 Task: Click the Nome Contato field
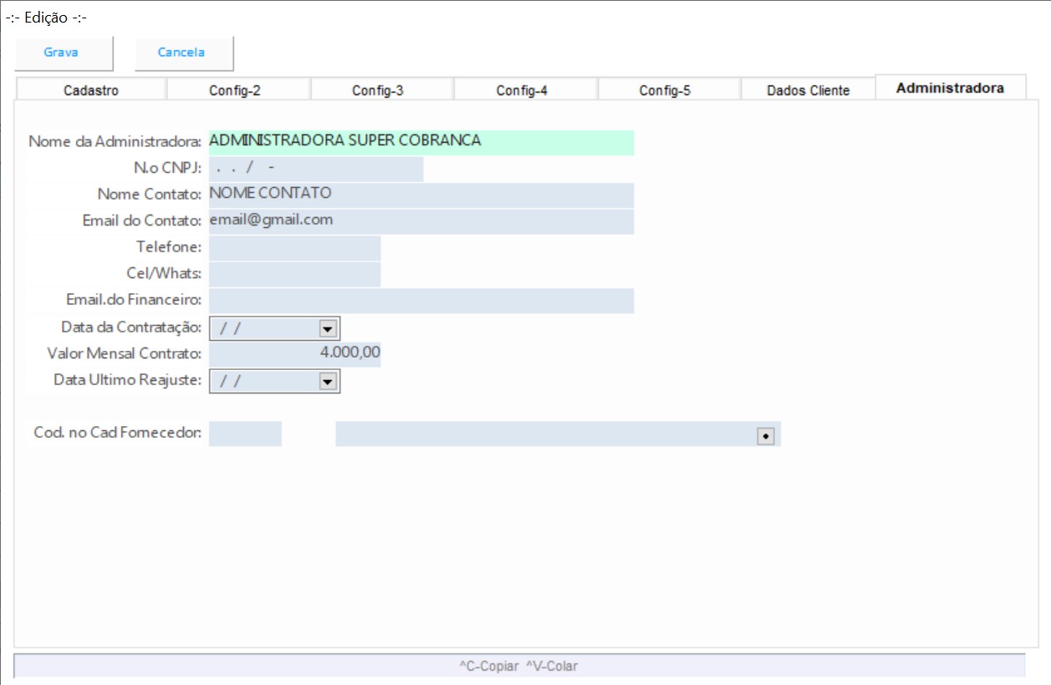click(421, 195)
